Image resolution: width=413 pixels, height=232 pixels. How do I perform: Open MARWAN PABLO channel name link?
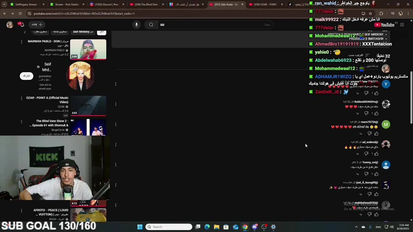[55, 50]
